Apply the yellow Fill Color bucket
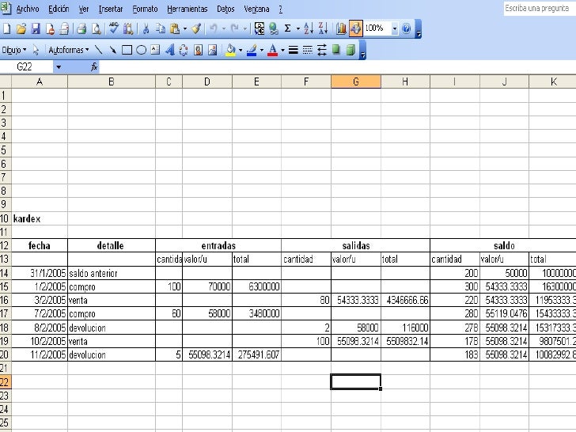 coord(231,50)
